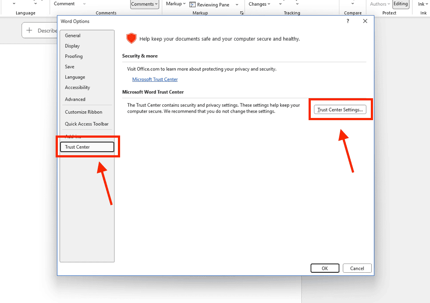Open the Tracking group dialog launcher

pos(242,13)
